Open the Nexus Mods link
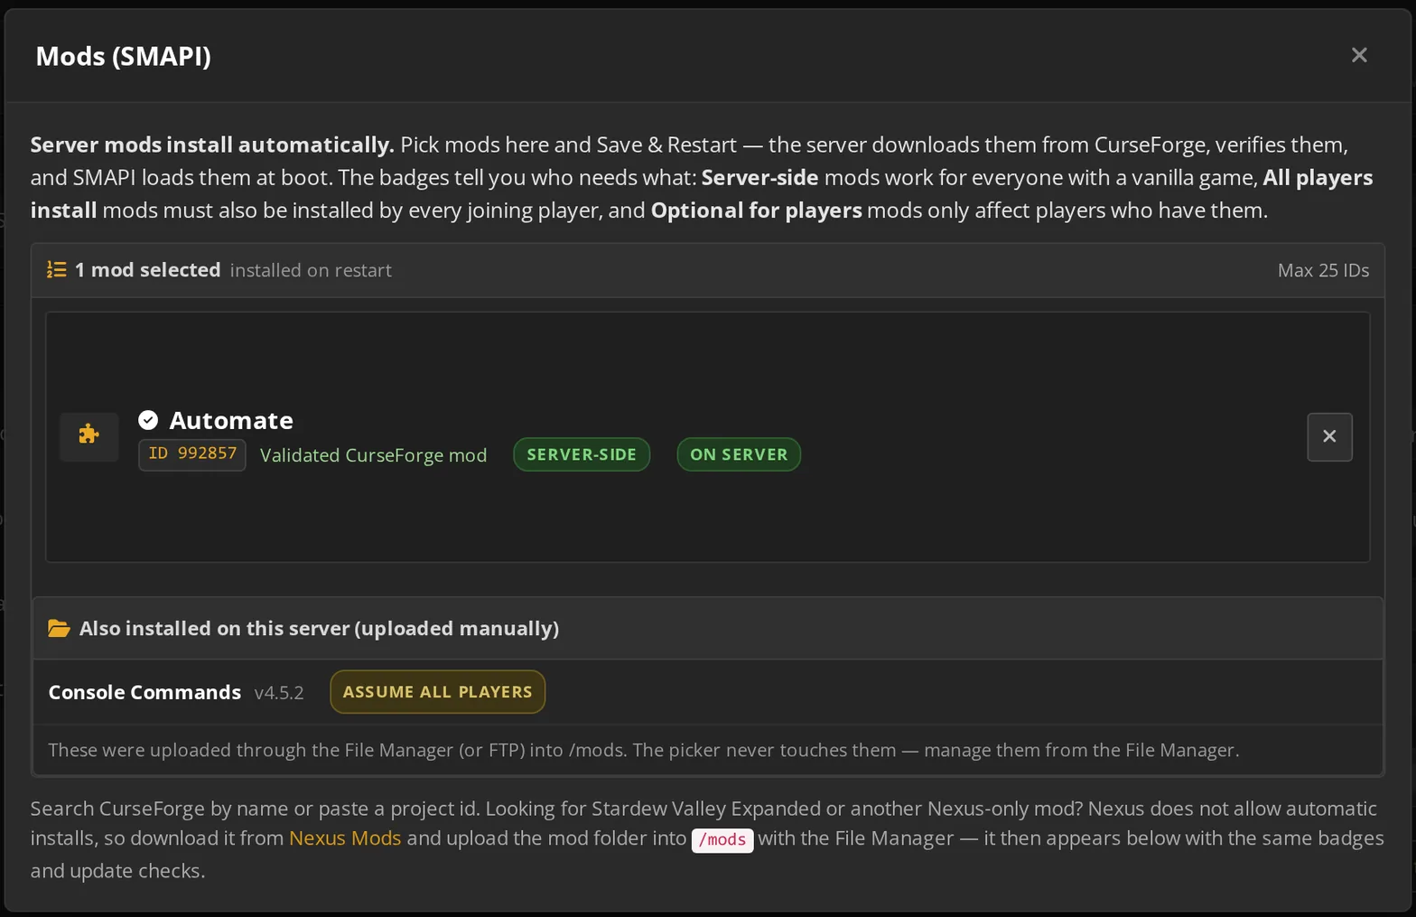The height and width of the screenshot is (917, 1416). [345, 838]
